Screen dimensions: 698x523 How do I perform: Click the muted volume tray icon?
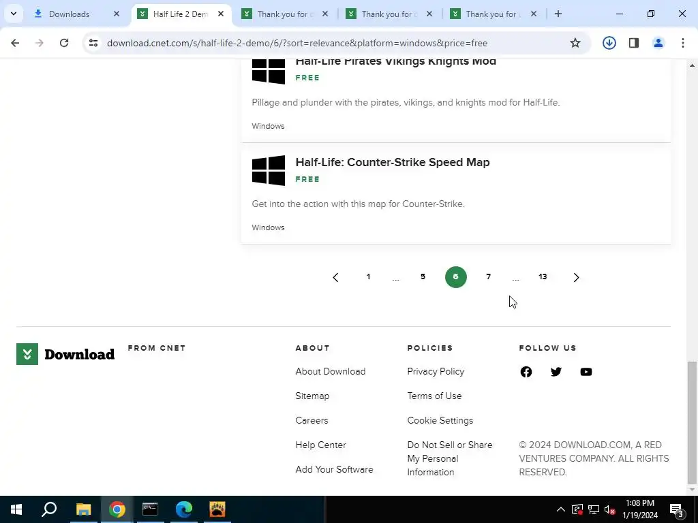(609, 509)
